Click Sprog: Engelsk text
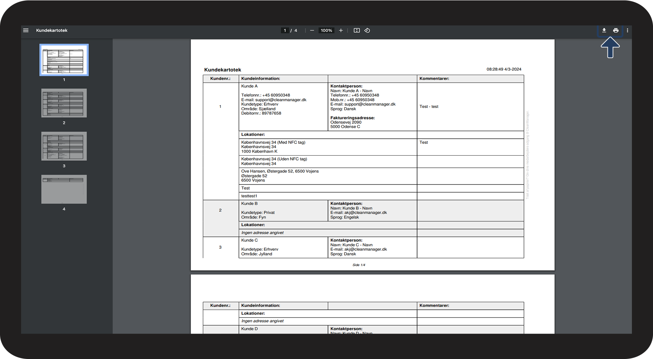 click(x=344, y=217)
